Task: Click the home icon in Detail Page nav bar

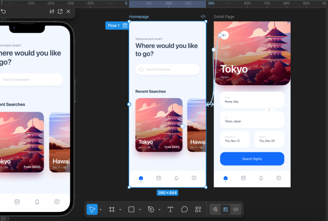Action: [x=225, y=178]
